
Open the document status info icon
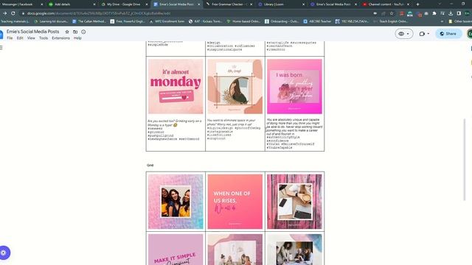click(83, 32)
